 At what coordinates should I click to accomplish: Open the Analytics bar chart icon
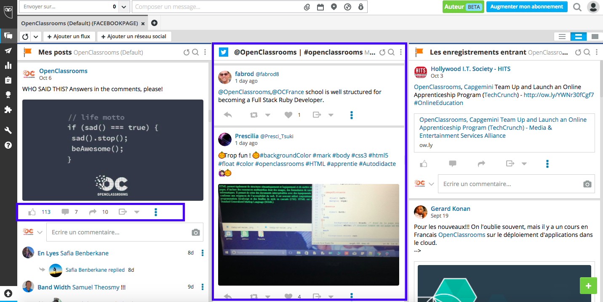pyautogui.click(x=8, y=65)
